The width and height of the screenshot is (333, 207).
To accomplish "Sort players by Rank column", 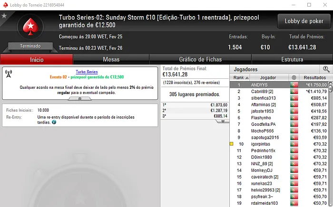I will point(241,77).
